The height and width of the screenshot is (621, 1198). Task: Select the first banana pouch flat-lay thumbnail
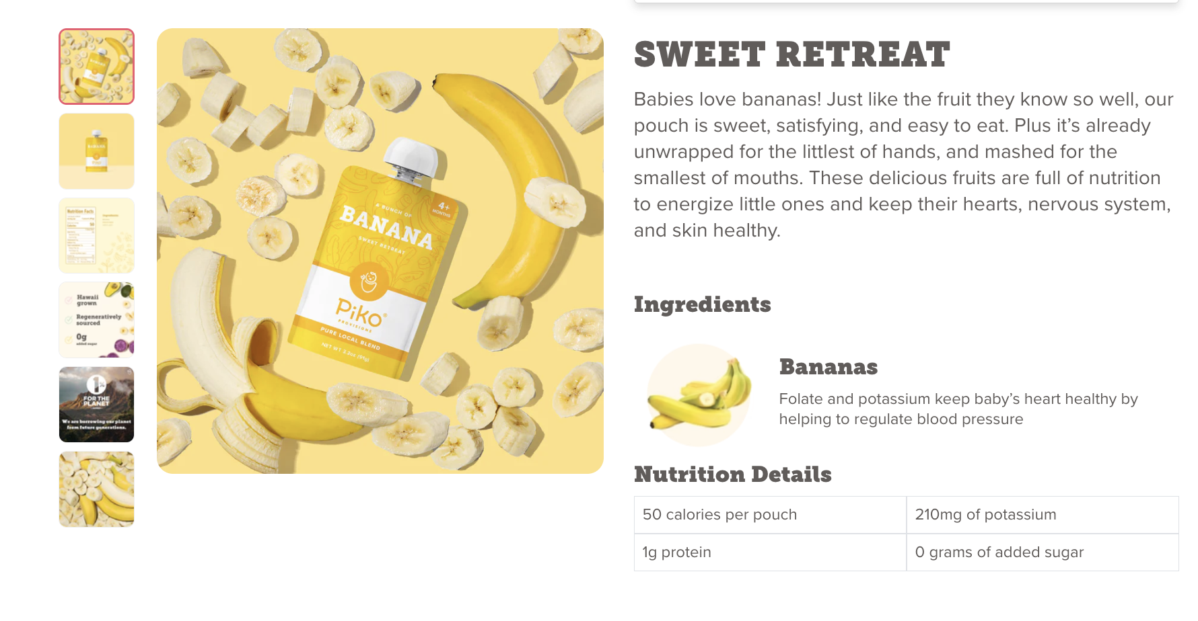pos(96,67)
